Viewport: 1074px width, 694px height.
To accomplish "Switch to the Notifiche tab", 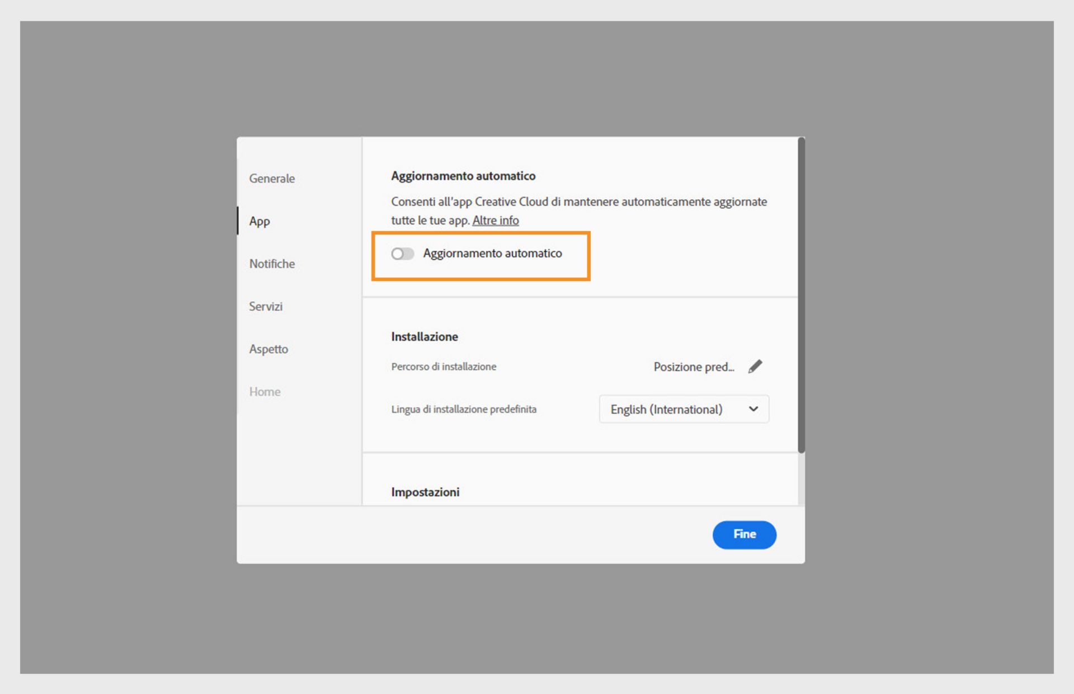I will (x=272, y=264).
